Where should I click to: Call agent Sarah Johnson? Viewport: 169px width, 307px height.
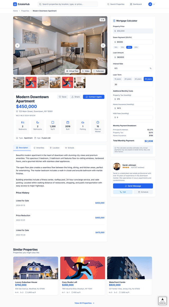coord(123,192)
